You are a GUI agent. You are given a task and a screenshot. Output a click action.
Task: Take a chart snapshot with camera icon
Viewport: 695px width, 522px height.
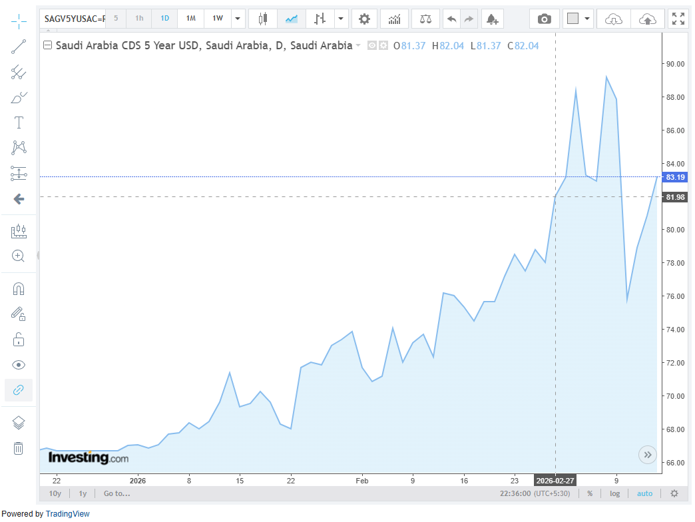[x=545, y=19]
